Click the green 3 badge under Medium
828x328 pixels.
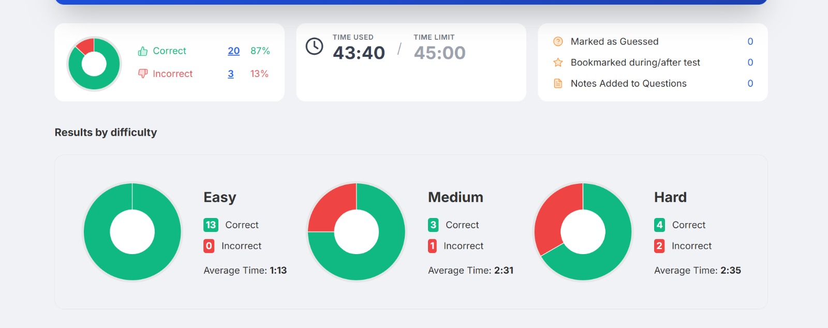pos(433,225)
